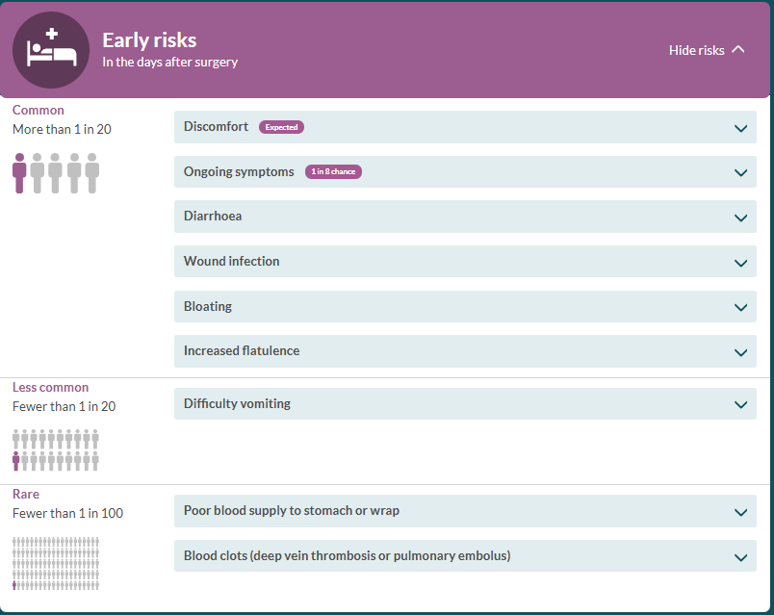The height and width of the screenshot is (615, 774).
Task: Click the 'Less common' category label
Action: [x=50, y=387]
